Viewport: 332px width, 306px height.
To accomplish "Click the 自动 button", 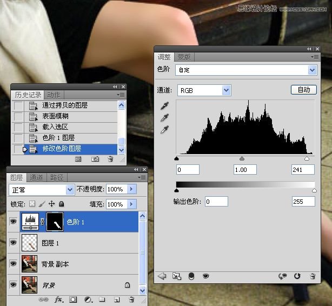I will 304,90.
